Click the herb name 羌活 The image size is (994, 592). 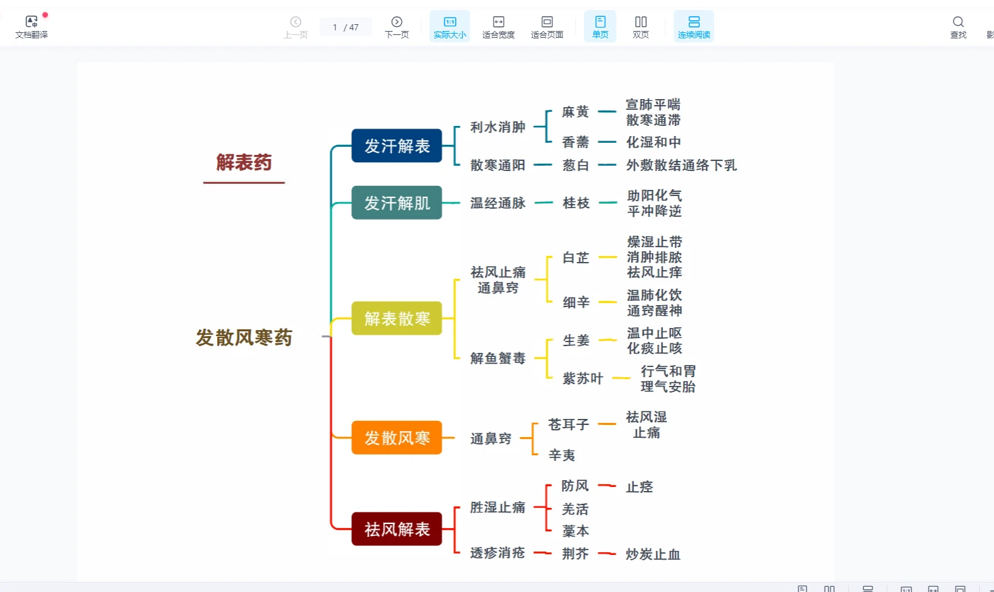575,509
